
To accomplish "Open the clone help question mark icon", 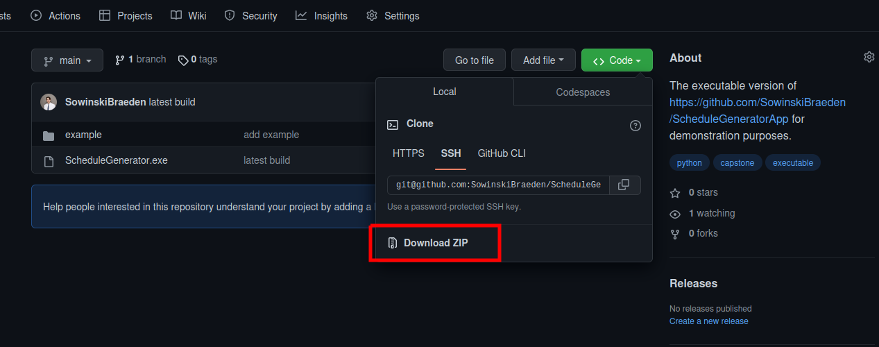I will click(x=635, y=126).
